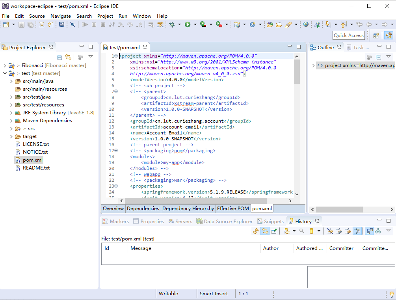This screenshot has height=300, width=396.
Task: Open the Run button dropdown arrow
Action: [195, 24]
